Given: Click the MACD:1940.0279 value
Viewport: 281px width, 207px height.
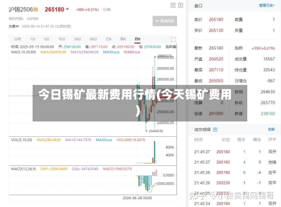Looking at the screenshot, I should pos(117,169).
